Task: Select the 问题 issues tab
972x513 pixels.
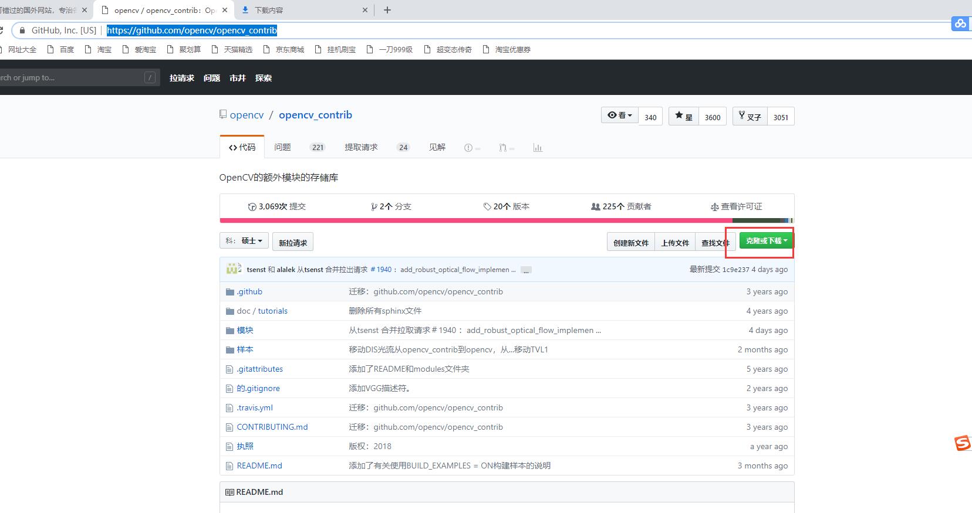Action: click(299, 147)
